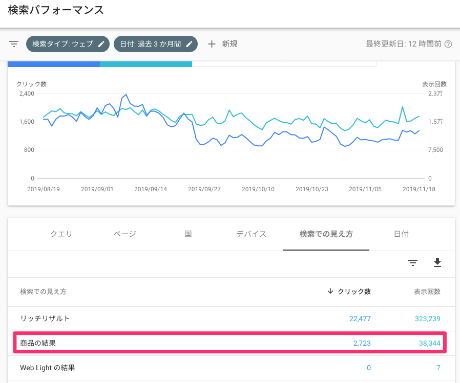Click Web Light clicks value 0
This screenshot has width=460, height=383.
(x=369, y=368)
